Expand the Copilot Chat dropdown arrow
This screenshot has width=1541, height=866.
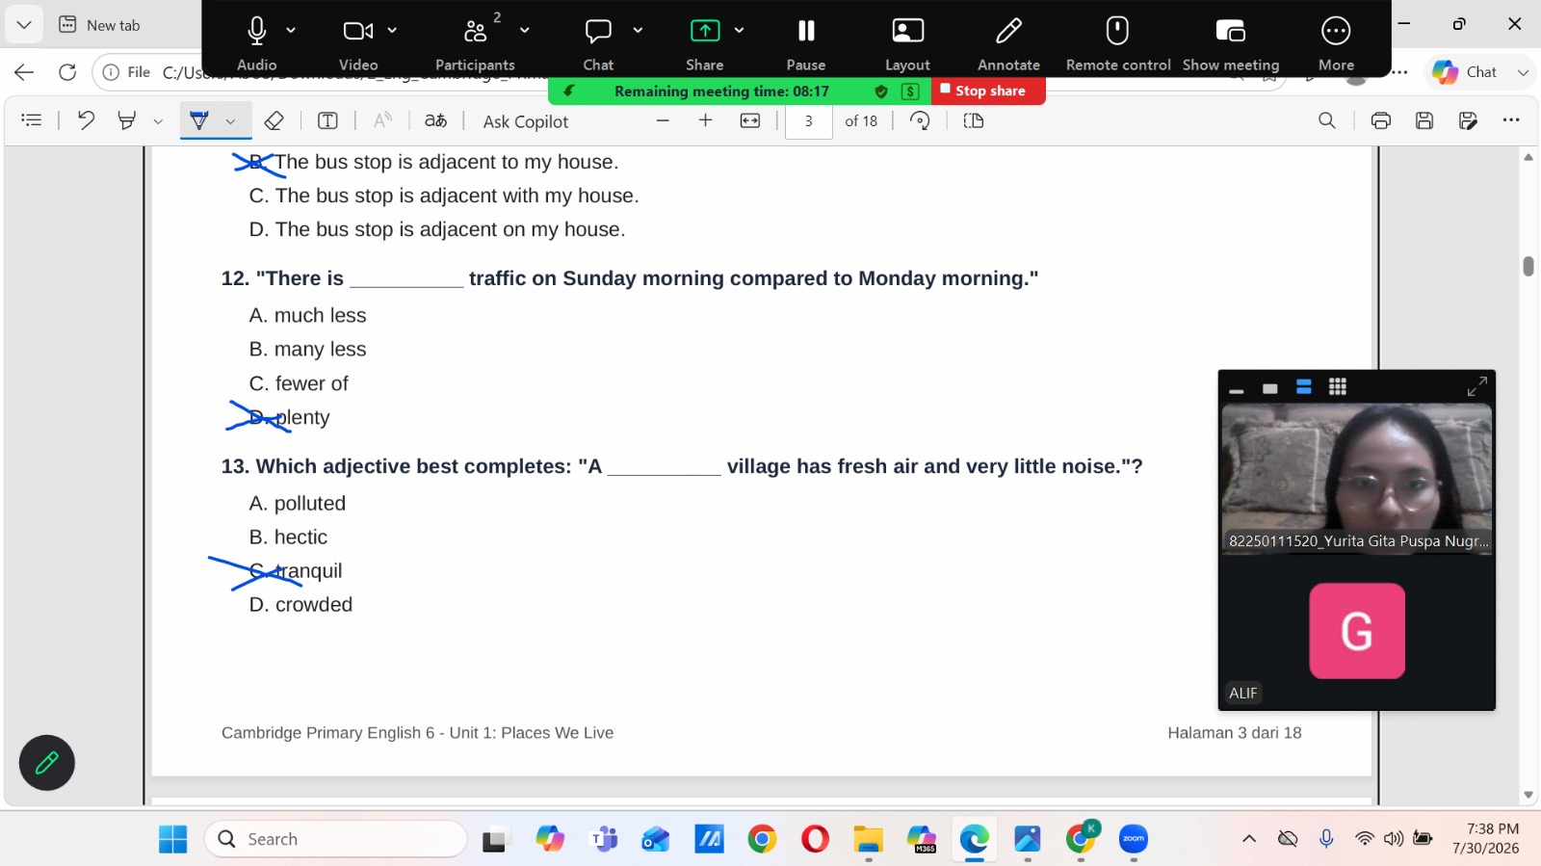pyautogui.click(x=1523, y=72)
